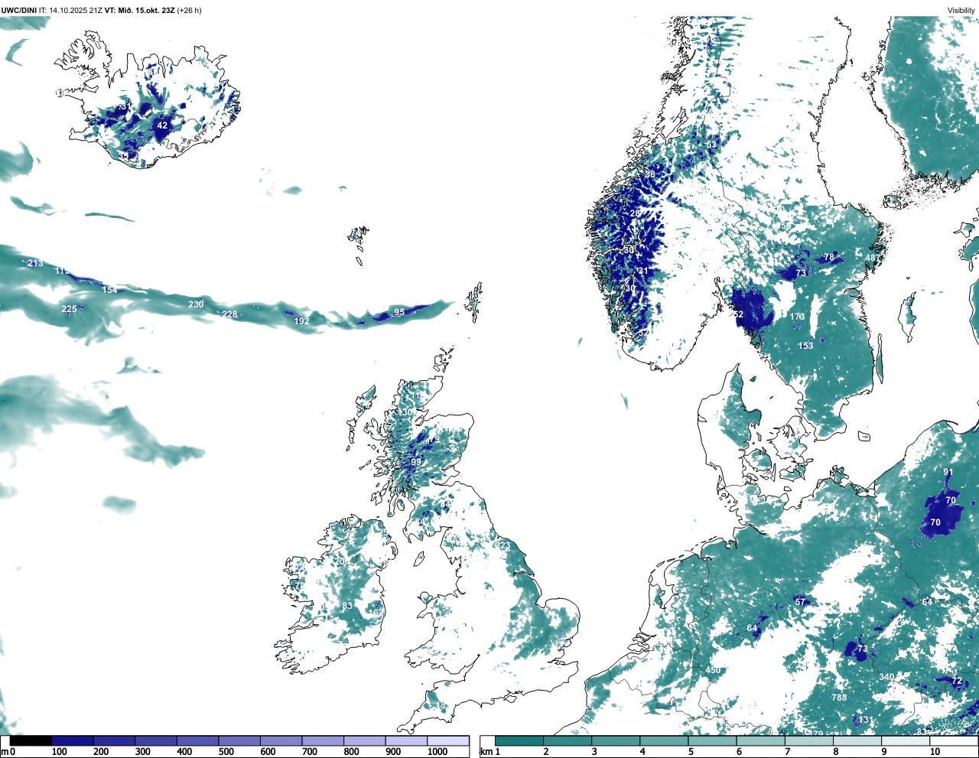Click the 340 value in Czech area
979x758 pixels.
tap(886, 677)
